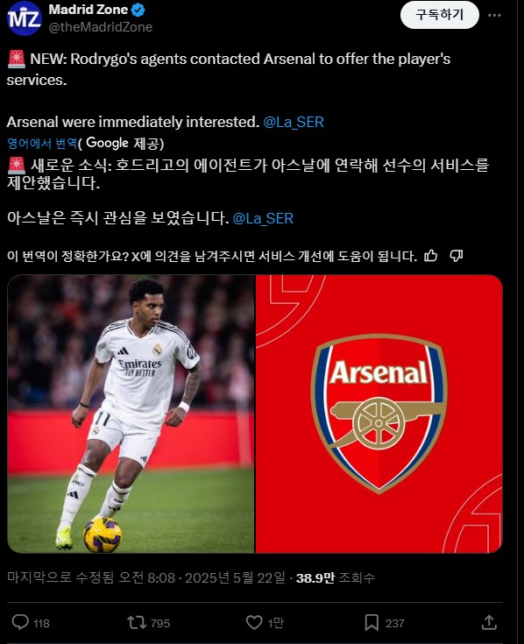Open the Madrid Zone profile avatar
This screenshot has width=524, height=644.
point(25,18)
